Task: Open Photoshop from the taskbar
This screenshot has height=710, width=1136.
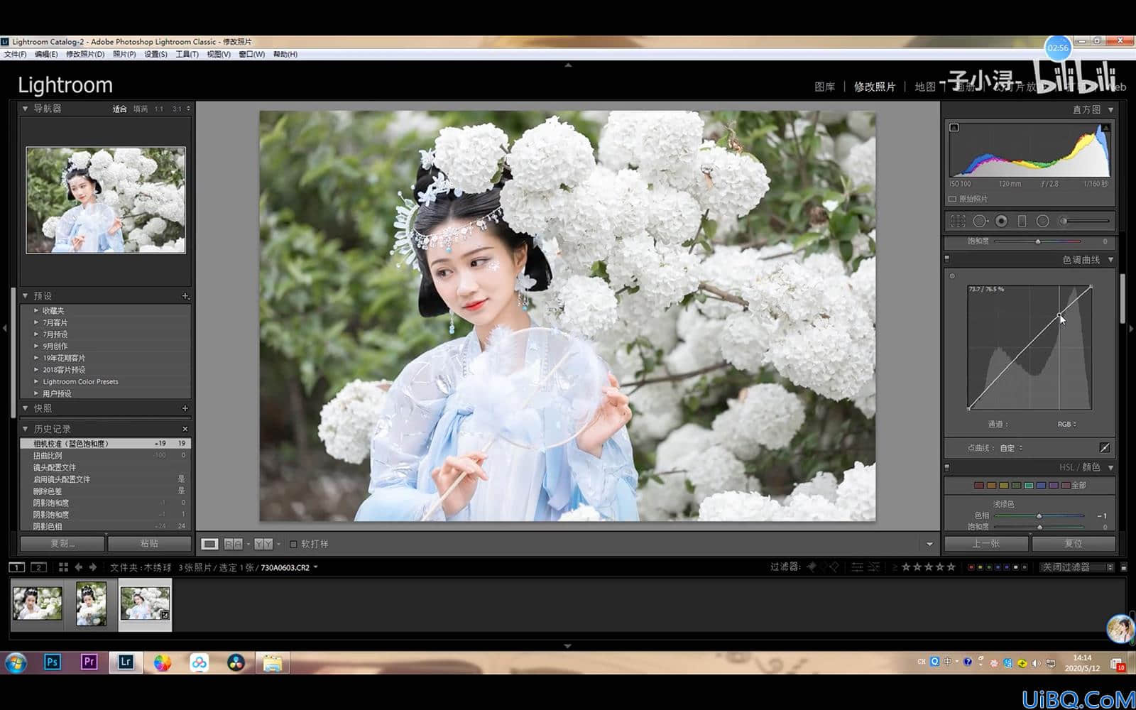Action: click(x=52, y=662)
